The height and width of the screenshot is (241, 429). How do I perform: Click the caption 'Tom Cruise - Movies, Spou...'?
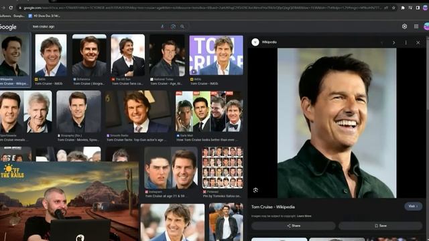pos(78,140)
